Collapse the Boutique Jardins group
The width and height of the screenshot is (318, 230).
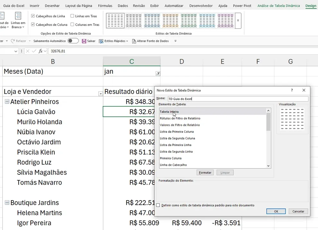7,202
